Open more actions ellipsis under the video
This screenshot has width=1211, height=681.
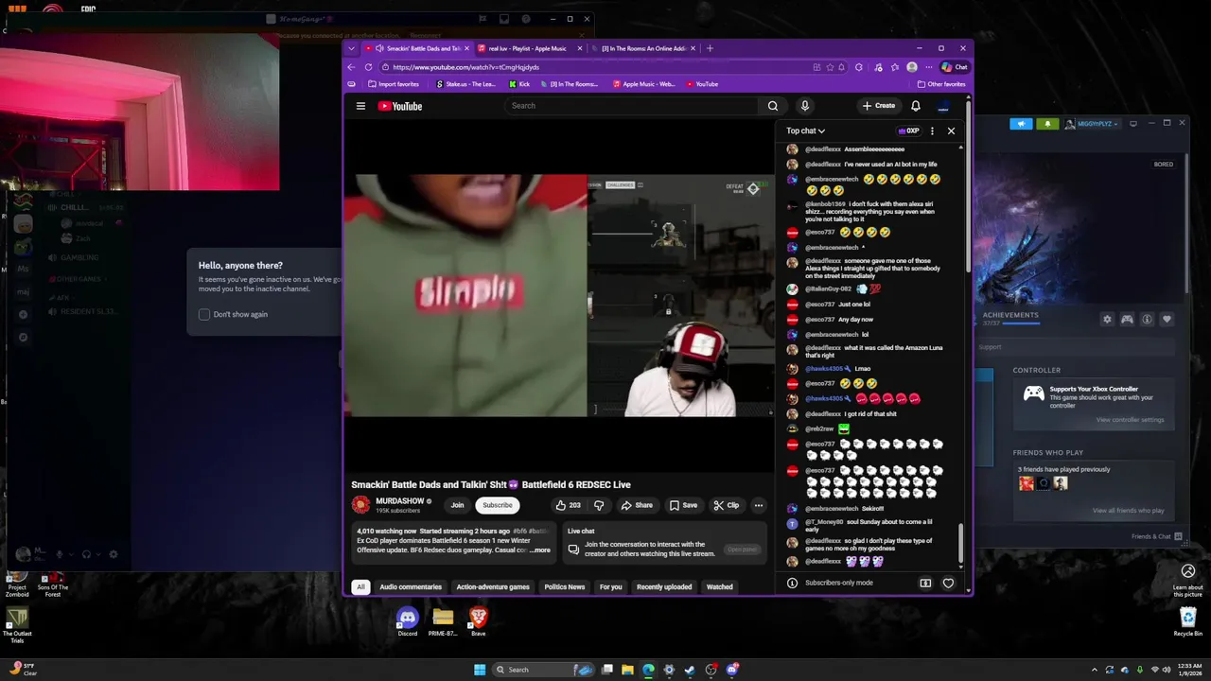(758, 505)
